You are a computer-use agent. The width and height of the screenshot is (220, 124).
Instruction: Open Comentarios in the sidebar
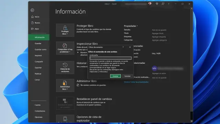pos(40,111)
